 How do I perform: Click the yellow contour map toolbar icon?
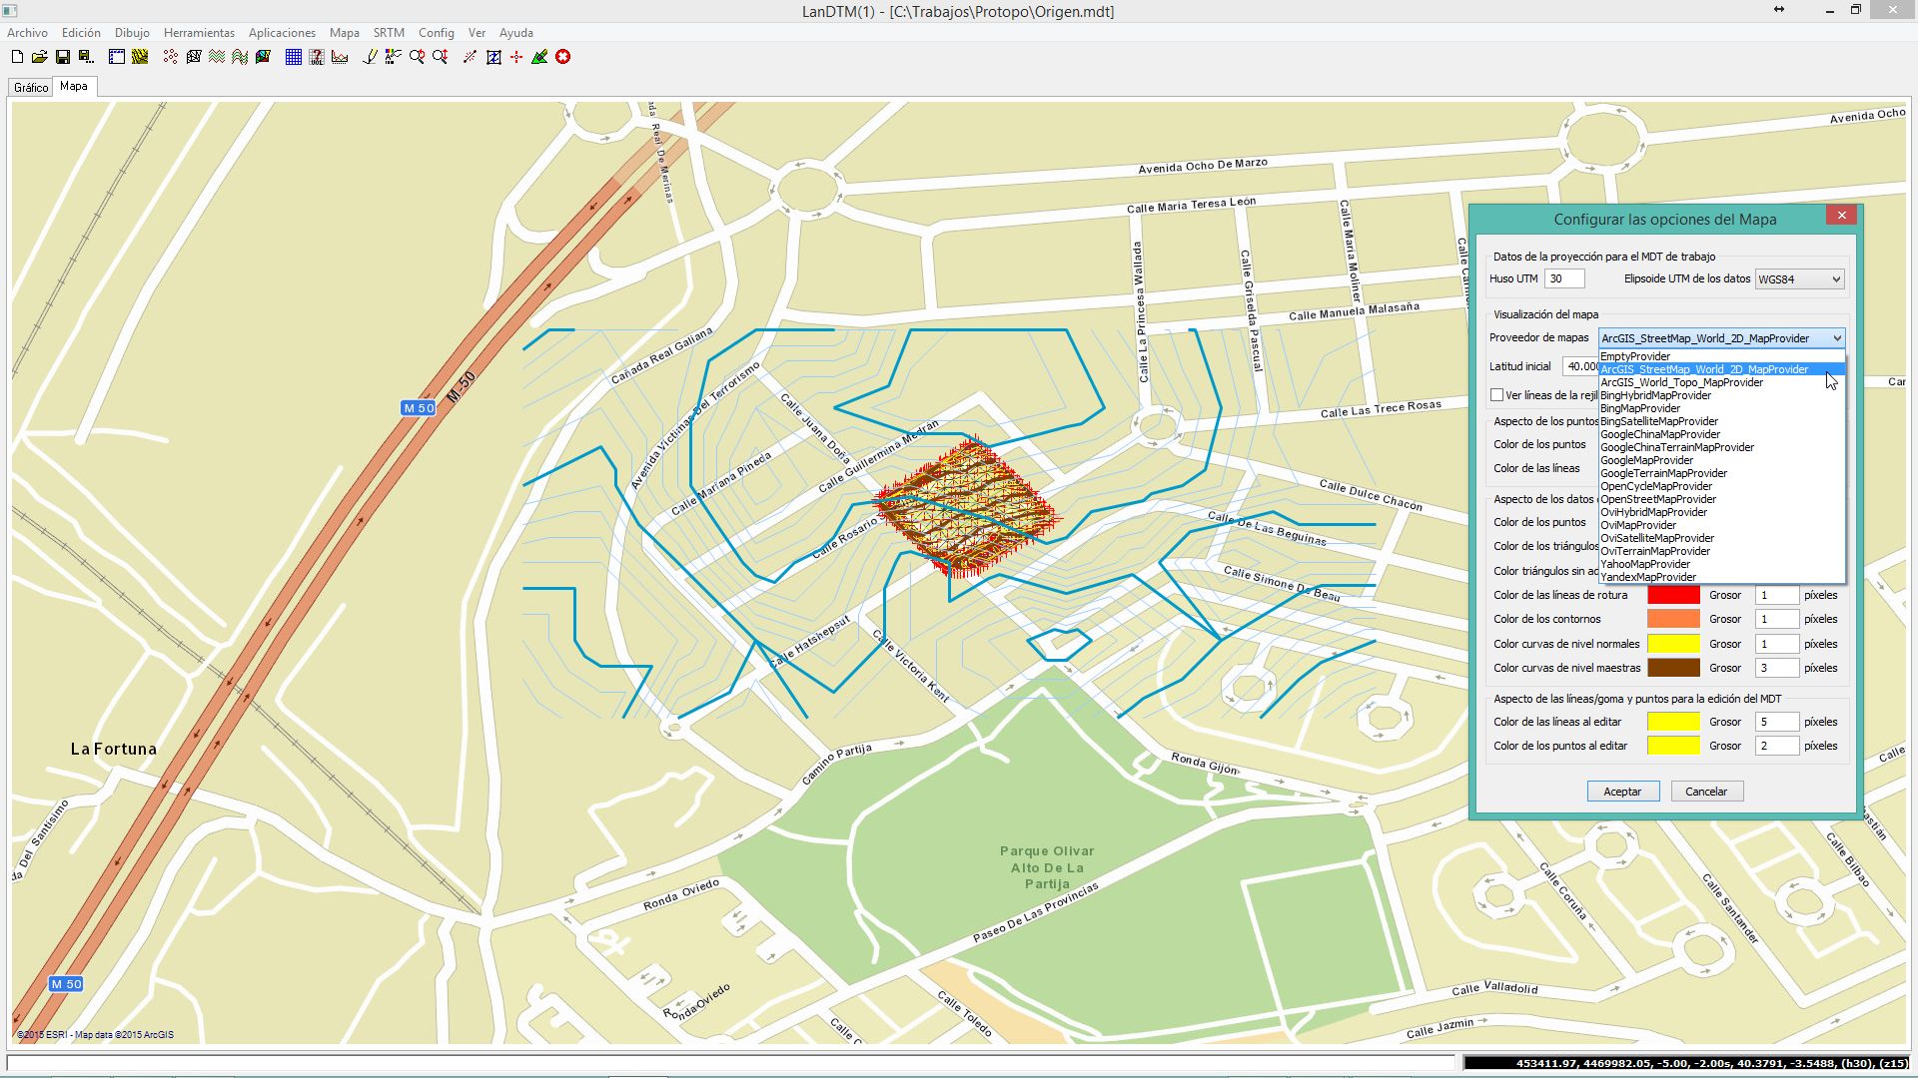coord(140,57)
